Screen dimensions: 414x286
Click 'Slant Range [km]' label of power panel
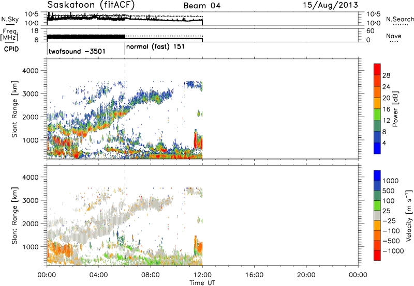click(x=14, y=109)
